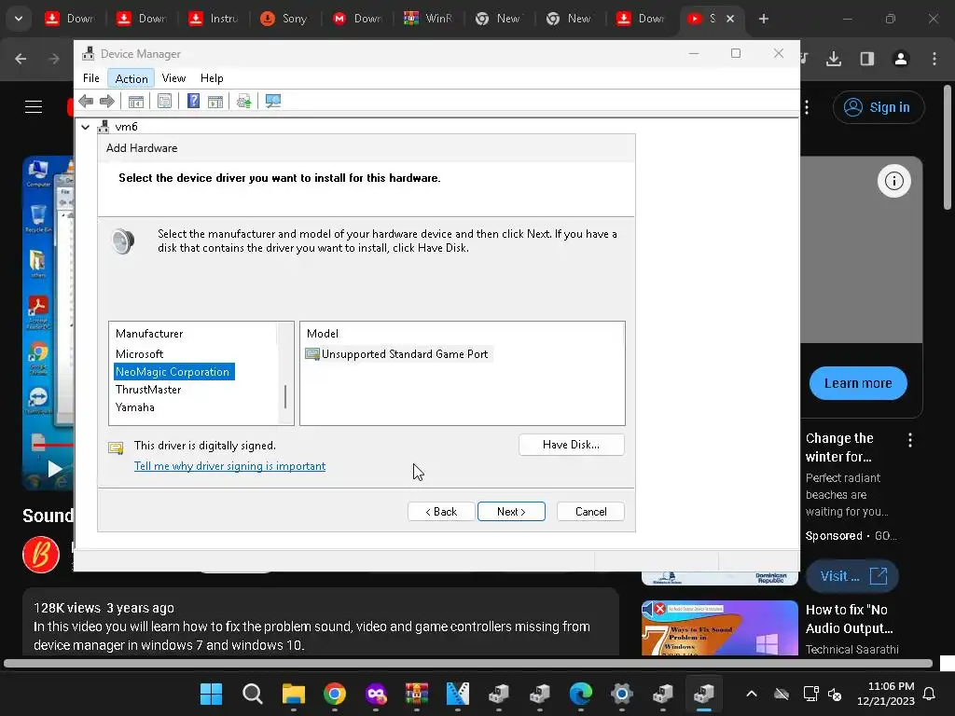Viewport: 955px width, 716px height.
Task: Select the vm6 tree node
Action: (x=126, y=127)
